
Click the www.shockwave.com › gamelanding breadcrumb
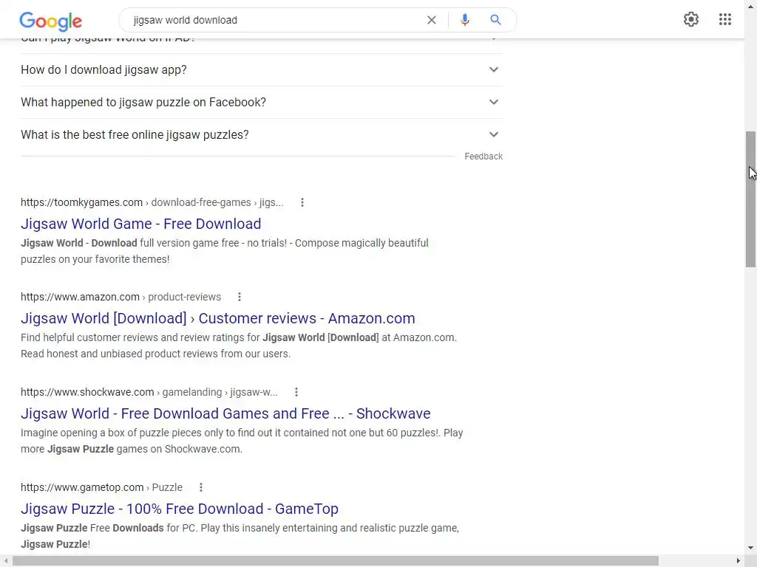[149, 392]
